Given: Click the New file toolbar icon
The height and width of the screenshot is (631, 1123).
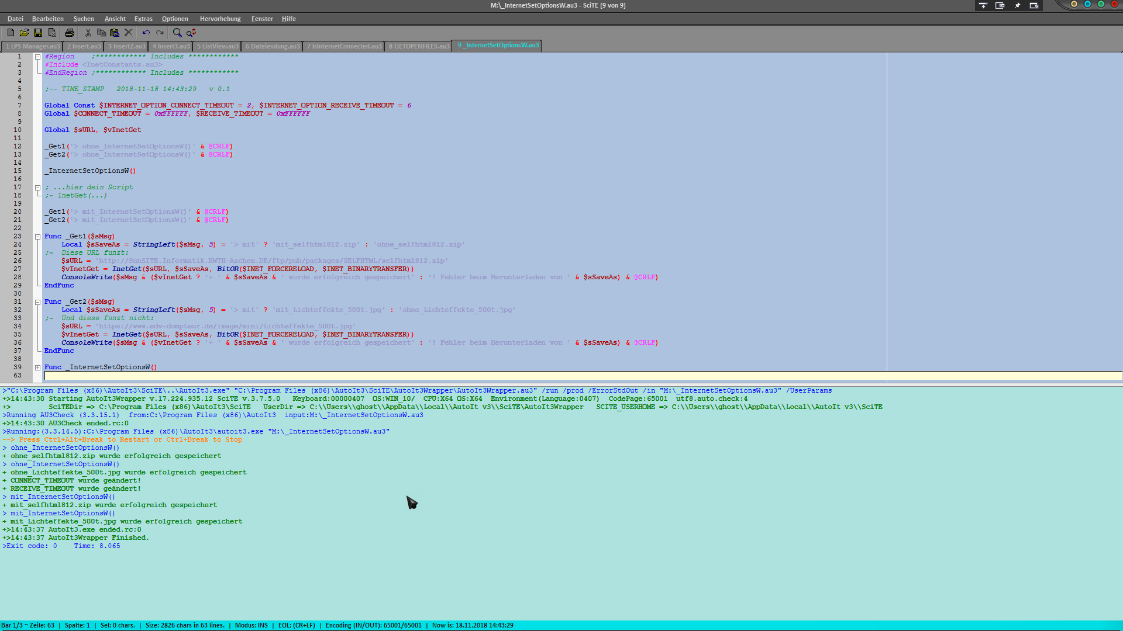Looking at the screenshot, I should (x=11, y=33).
